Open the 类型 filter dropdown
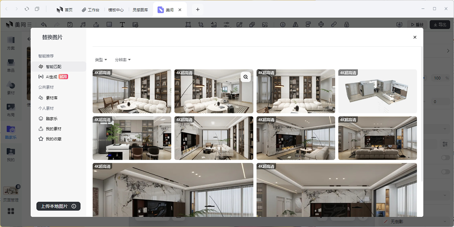Screen dimensions: 454x227 101,60
